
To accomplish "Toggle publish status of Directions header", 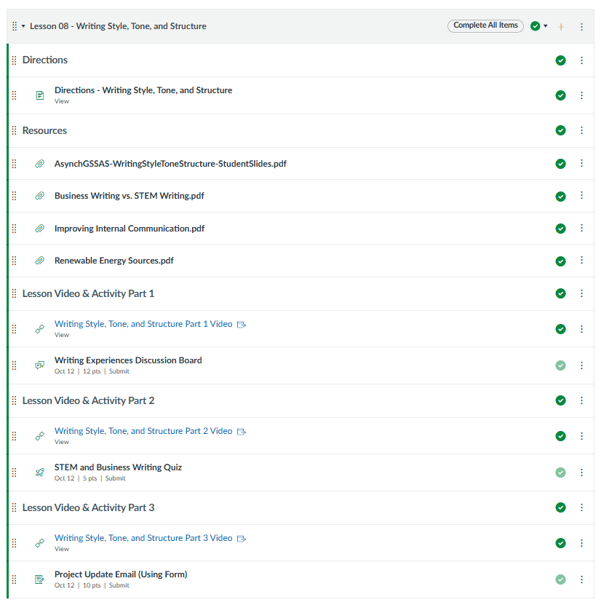I will click(x=560, y=60).
